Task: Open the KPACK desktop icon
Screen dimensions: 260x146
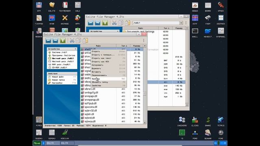Action: click(x=221, y=6)
